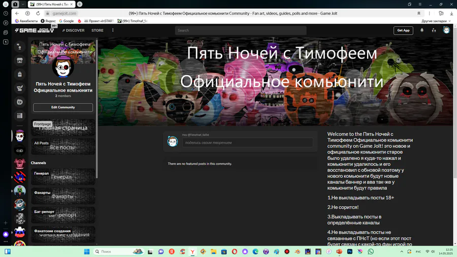
Task: Click composer user avatar
Action: 173,141
